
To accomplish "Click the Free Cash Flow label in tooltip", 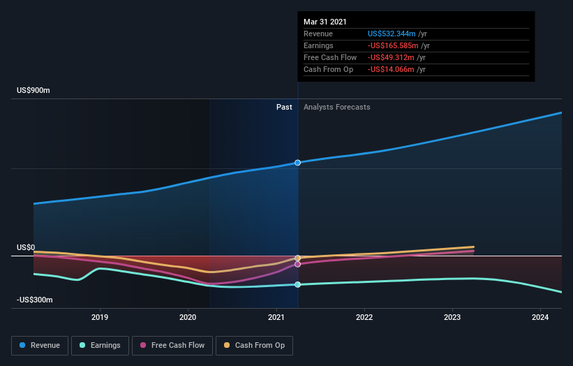I will pyautogui.click(x=330, y=57).
